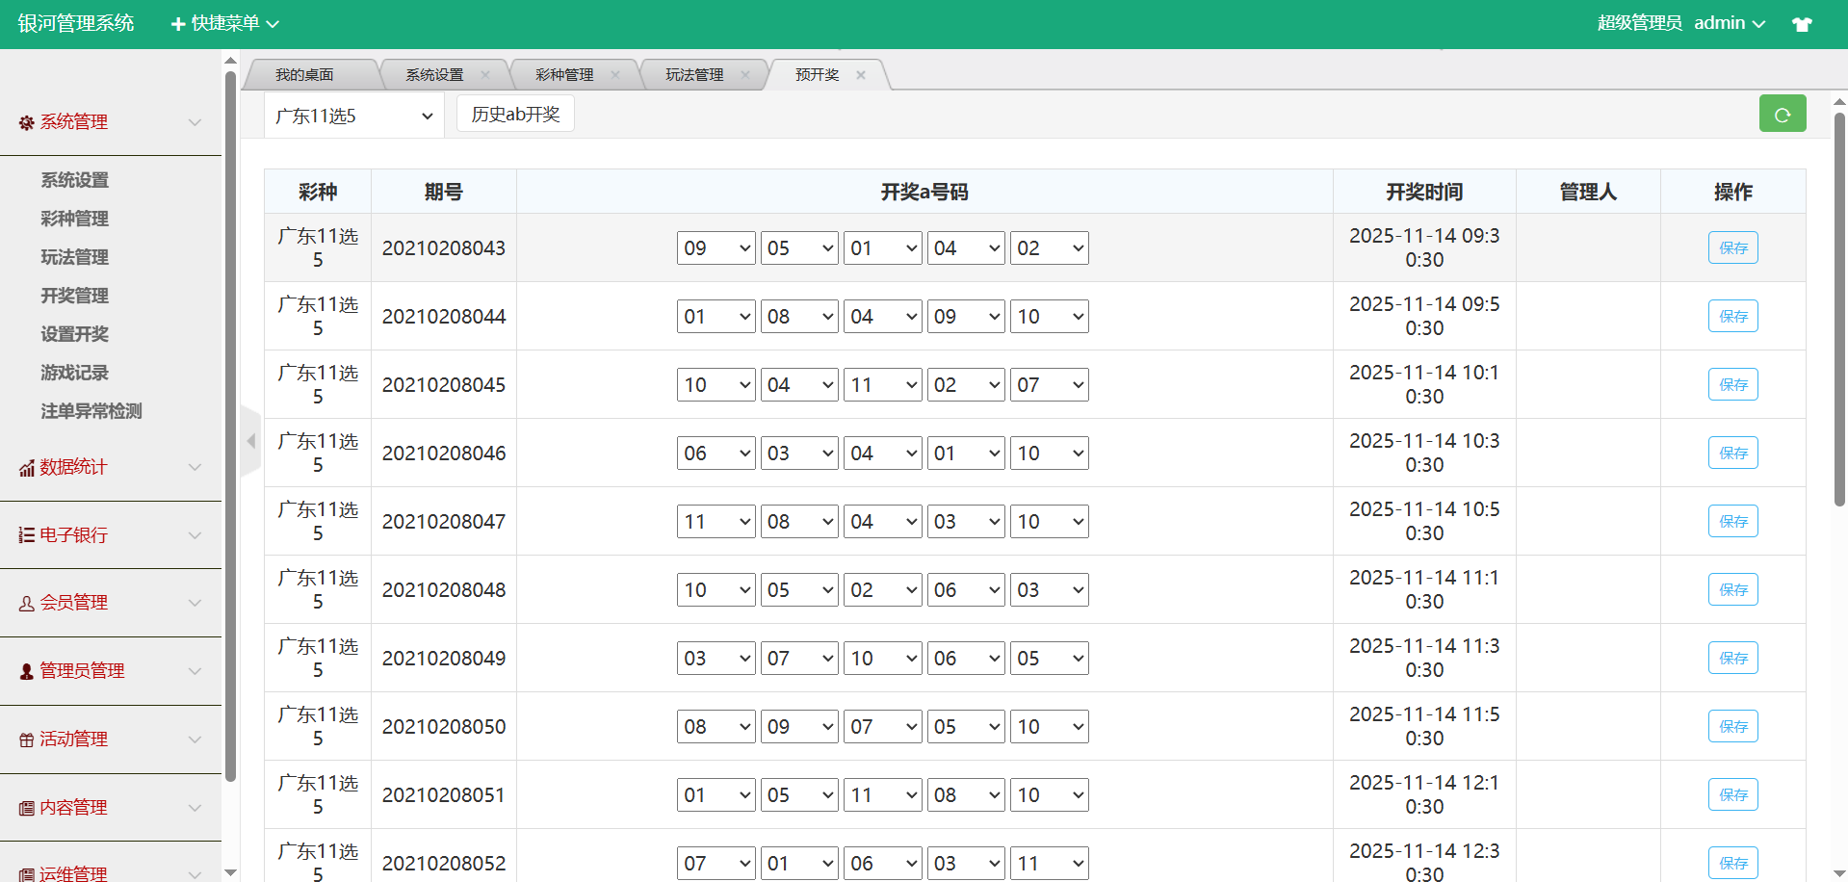This screenshot has width=1848, height=882.
Task: Open 注单异常检测 in the sidebar
Action: click(91, 411)
